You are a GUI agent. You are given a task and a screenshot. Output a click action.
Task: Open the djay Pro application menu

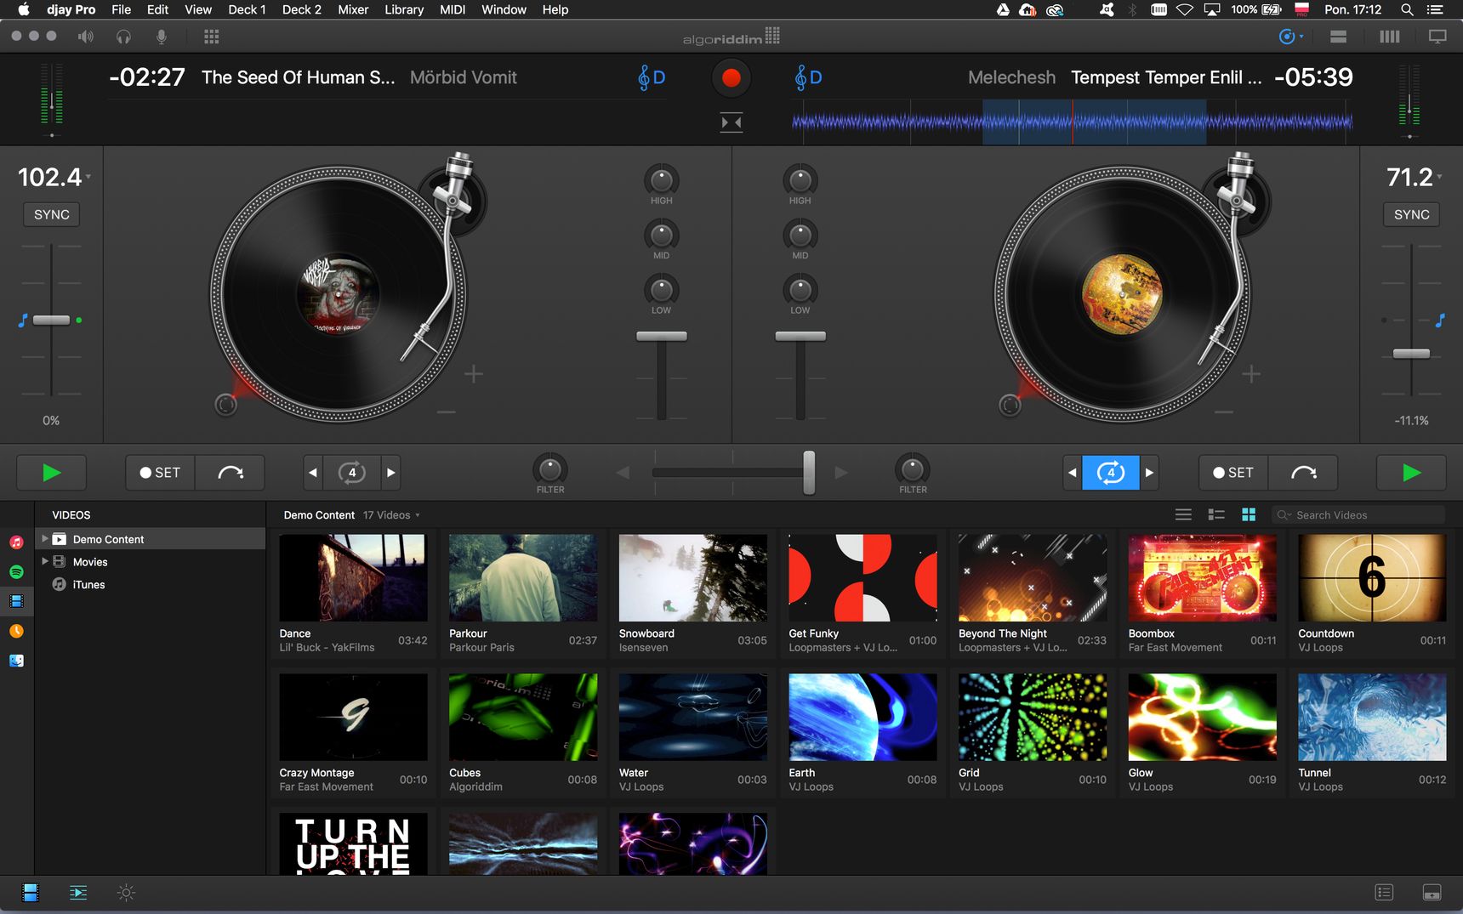[71, 9]
